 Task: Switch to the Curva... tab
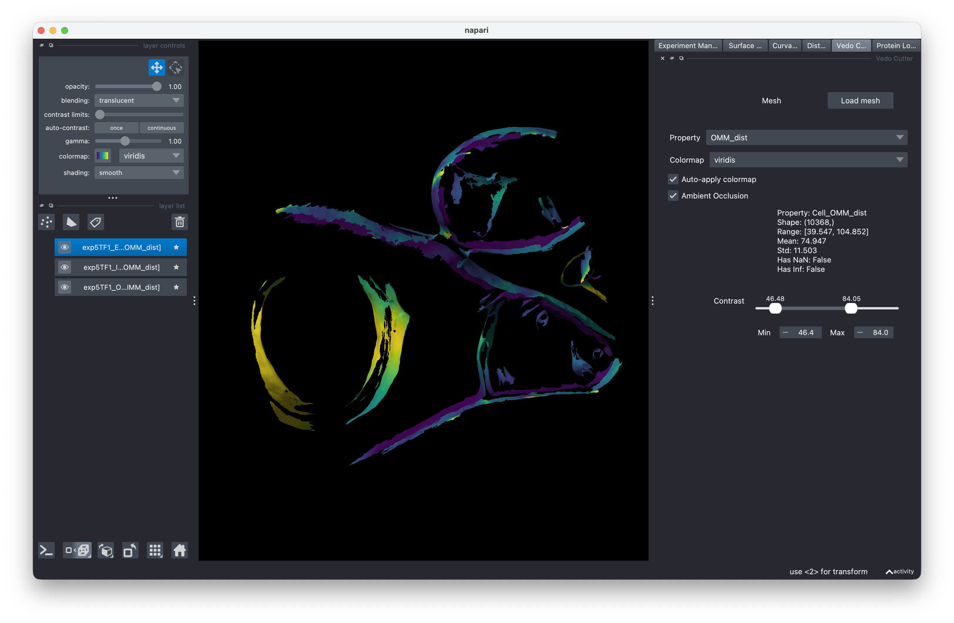pos(785,45)
